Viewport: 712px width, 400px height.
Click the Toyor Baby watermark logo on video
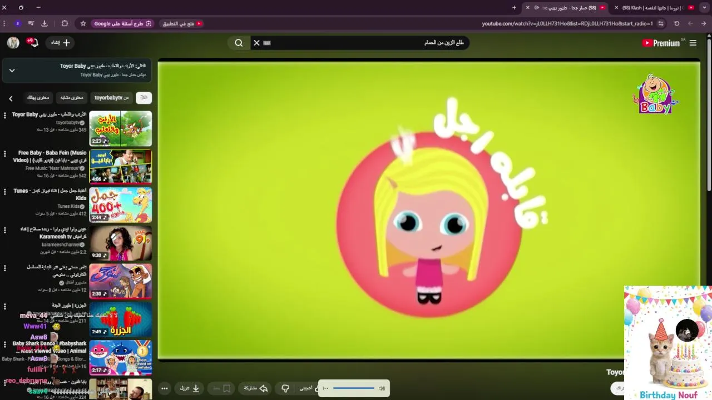point(655,94)
